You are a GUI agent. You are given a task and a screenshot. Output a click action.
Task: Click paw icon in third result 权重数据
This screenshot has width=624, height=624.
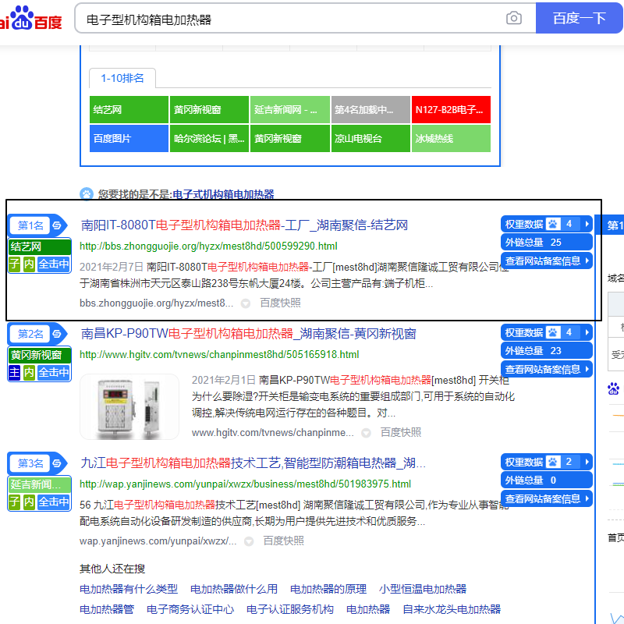click(553, 462)
